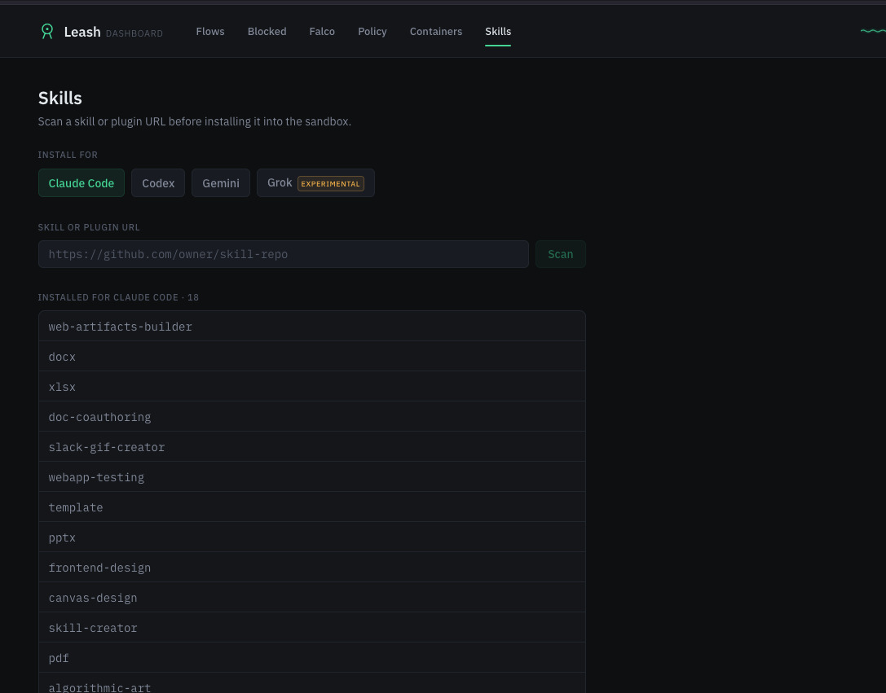
Task: Click the EXPERIMENTAL badge on Grok
Action: click(x=331, y=183)
